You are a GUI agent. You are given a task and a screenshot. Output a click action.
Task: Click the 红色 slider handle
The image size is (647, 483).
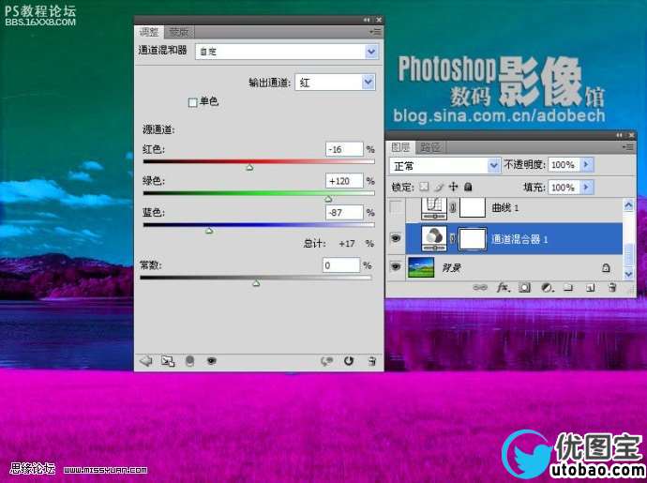tap(249, 167)
